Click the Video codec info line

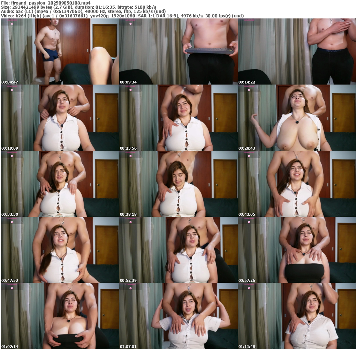coord(122,16)
